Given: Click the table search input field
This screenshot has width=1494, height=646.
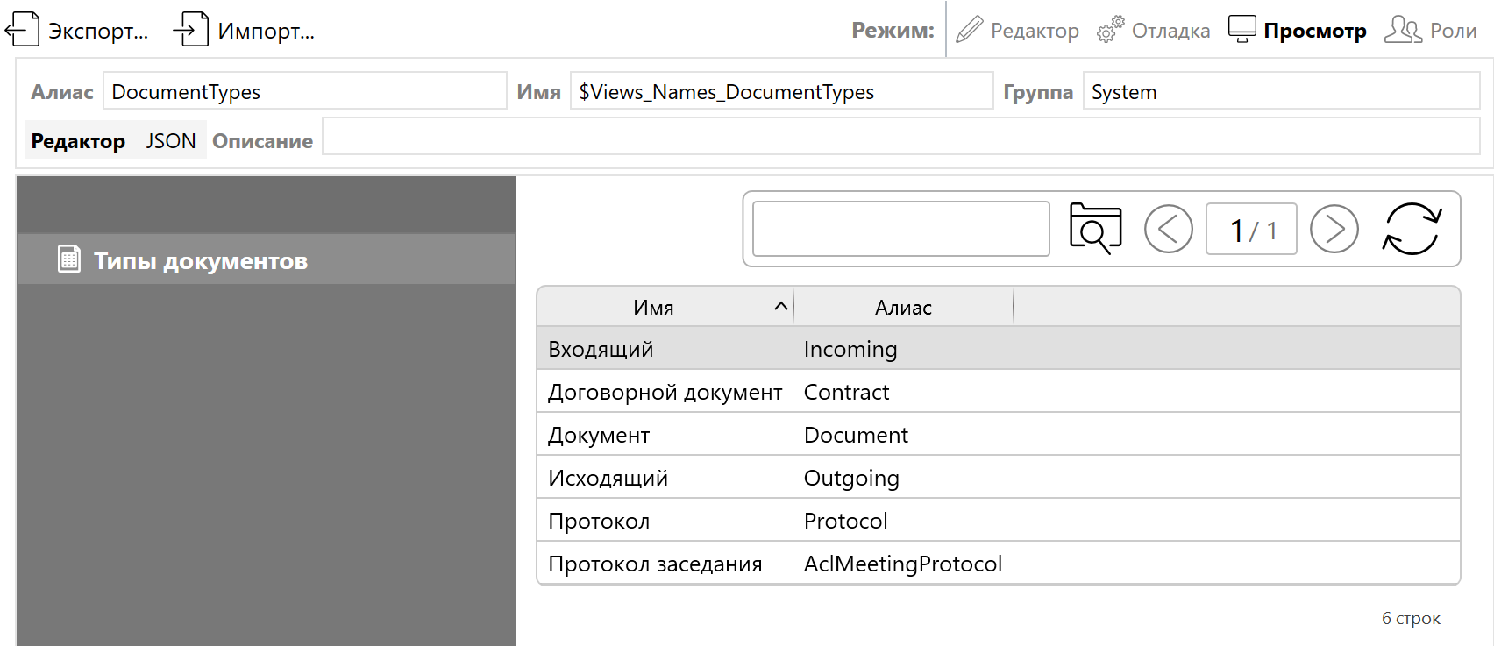Looking at the screenshot, I should (x=900, y=229).
